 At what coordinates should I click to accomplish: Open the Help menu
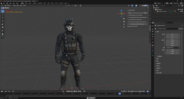[x=17, y=3]
